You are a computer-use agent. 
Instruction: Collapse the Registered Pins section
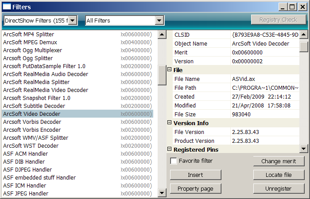pos(169,149)
